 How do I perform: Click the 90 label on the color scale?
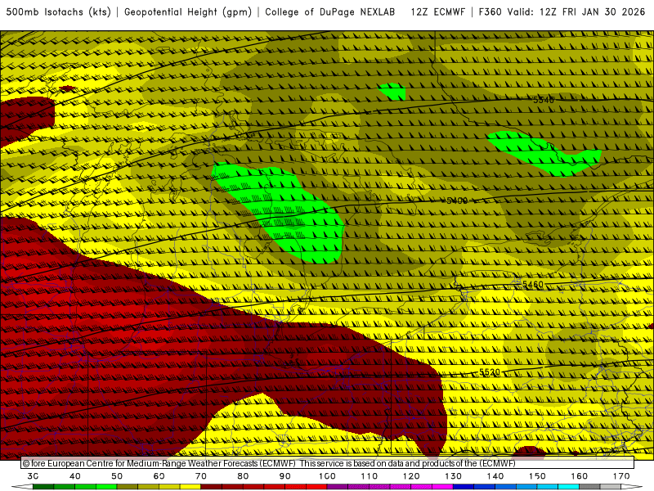click(284, 476)
